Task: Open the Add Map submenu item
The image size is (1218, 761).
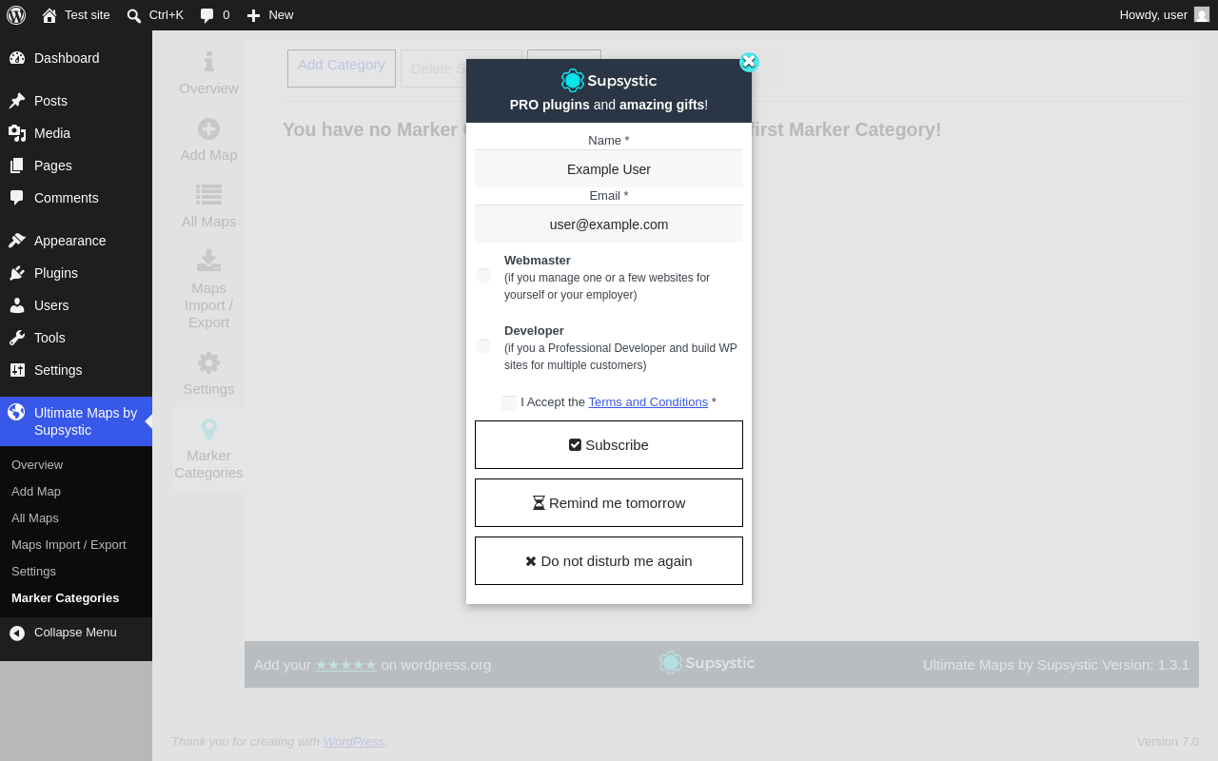Action: click(x=36, y=492)
